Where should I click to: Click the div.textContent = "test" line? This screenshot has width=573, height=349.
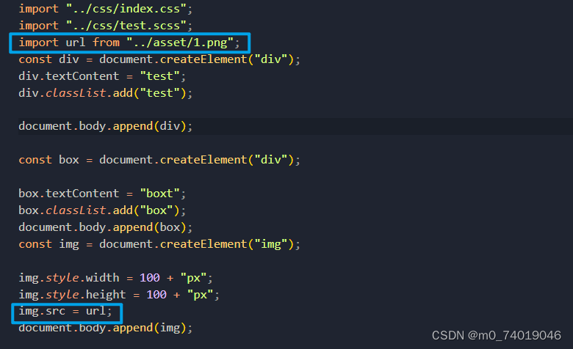pos(102,76)
